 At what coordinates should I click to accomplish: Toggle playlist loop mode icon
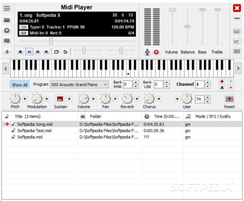[x=57, y=52]
